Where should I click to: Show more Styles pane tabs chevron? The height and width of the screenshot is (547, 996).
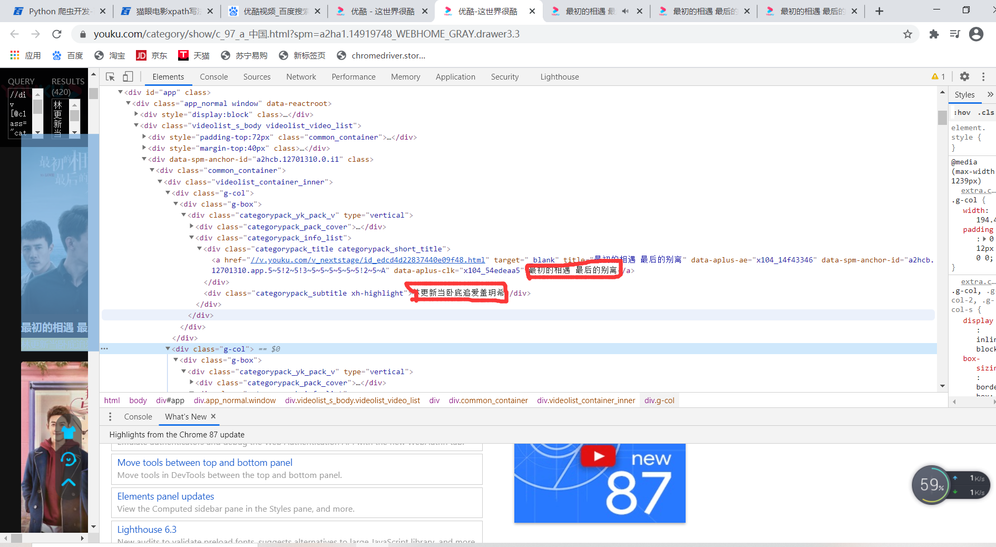click(x=990, y=94)
